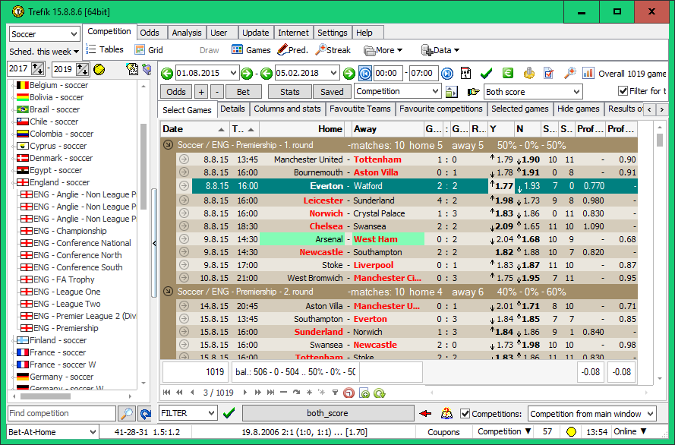Click the Stats button
This screenshot has height=445, width=675.
289,92
